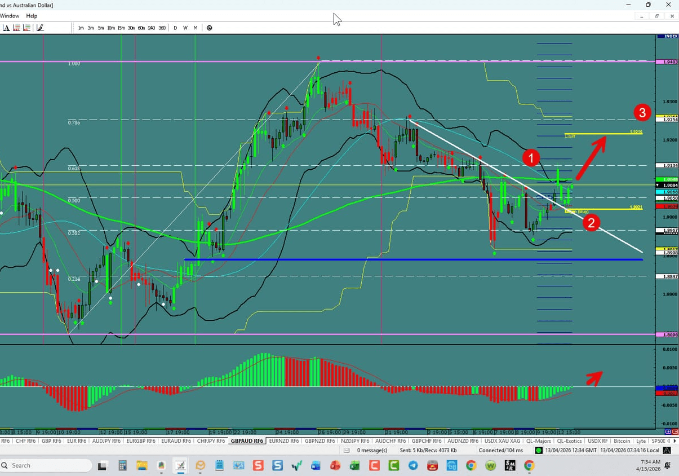Switch to EURGBP RF6 tab
679x476 pixels.
(141, 441)
